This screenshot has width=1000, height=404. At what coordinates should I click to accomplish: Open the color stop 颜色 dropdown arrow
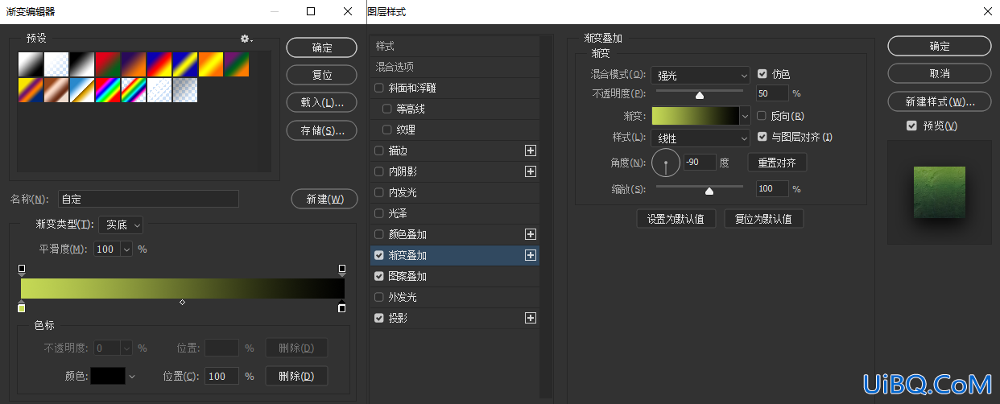click(x=132, y=376)
